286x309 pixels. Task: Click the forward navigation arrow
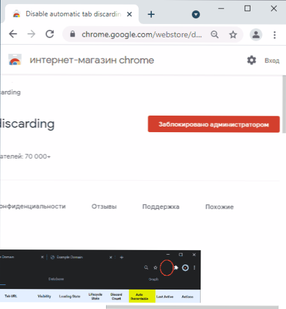[x=31, y=34]
